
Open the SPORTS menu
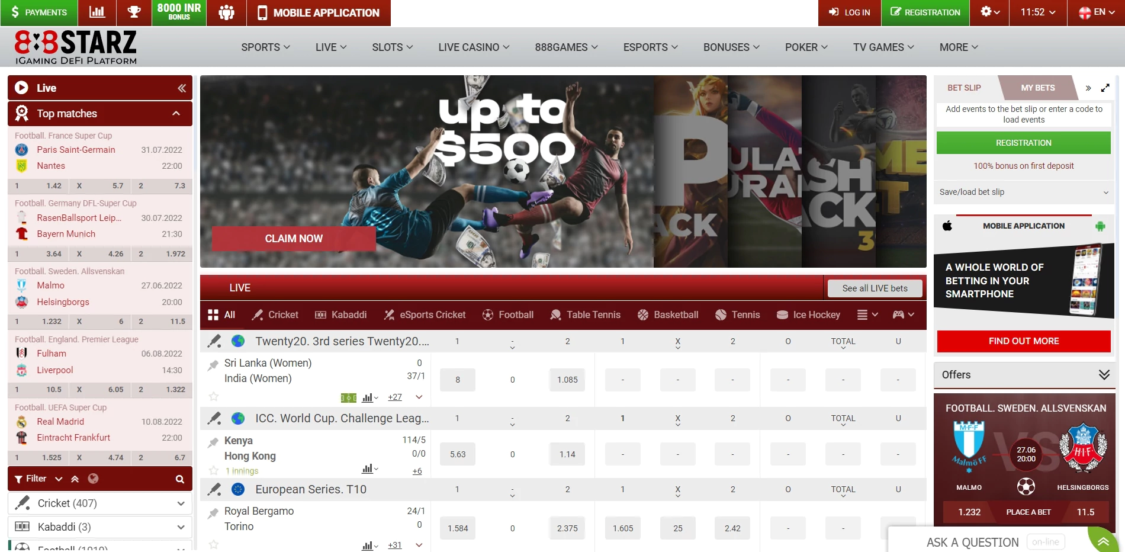click(x=265, y=47)
